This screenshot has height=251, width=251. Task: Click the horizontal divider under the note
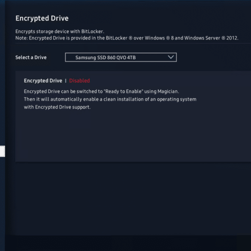133,43
